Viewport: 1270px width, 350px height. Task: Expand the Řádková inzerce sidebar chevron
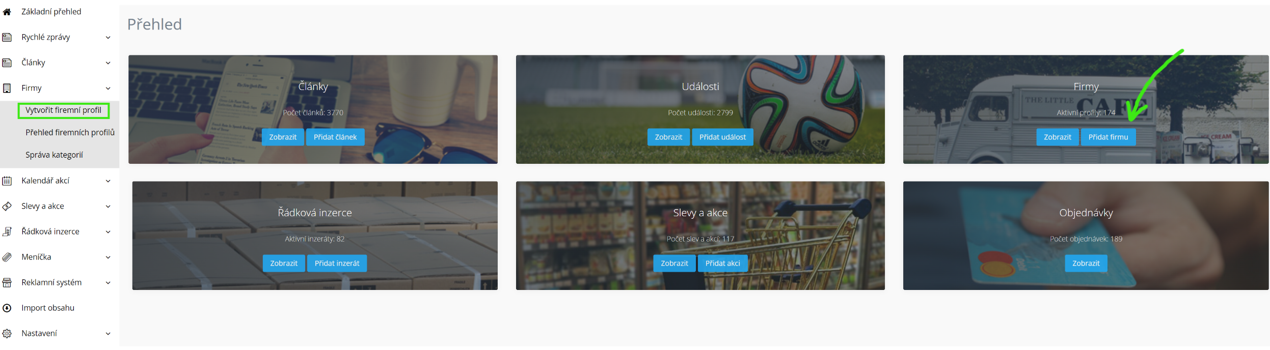click(108, 232)
